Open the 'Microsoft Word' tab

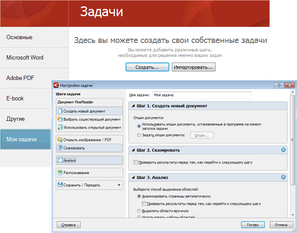(x=25, y=58)
